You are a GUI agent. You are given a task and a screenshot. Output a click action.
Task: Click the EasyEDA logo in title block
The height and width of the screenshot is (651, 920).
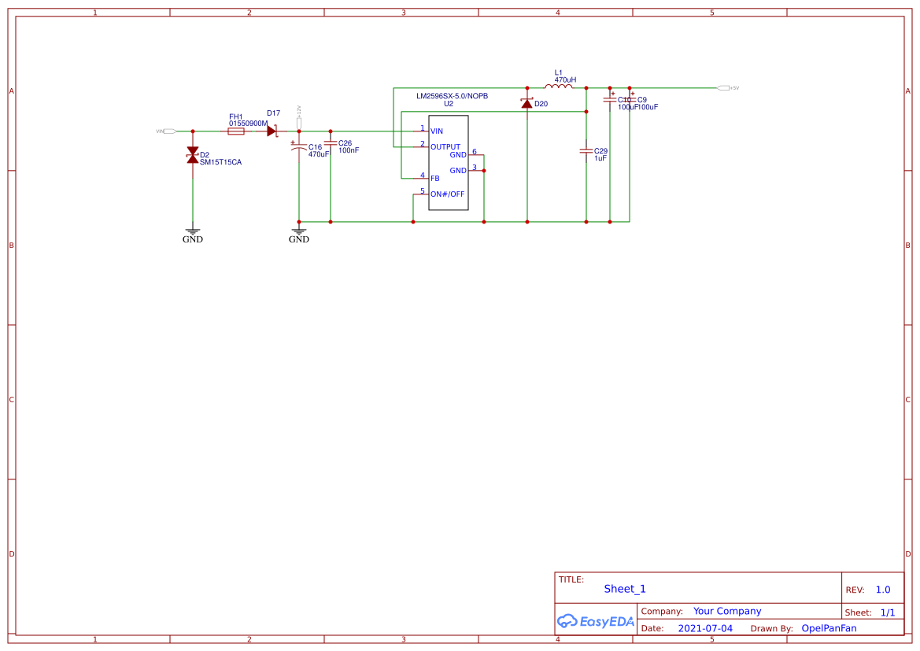(596, 621)
